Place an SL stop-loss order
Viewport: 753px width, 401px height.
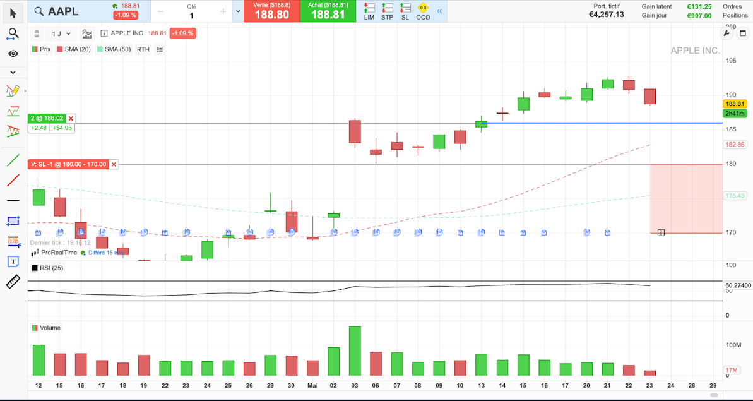pyautogui.click(x=405, y=11)
